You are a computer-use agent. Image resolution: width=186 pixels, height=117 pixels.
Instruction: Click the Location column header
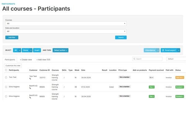click(x=113, y=70)
